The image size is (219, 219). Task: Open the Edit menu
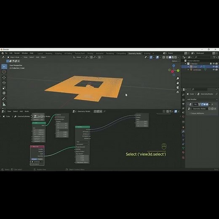[x=11, y=53]
